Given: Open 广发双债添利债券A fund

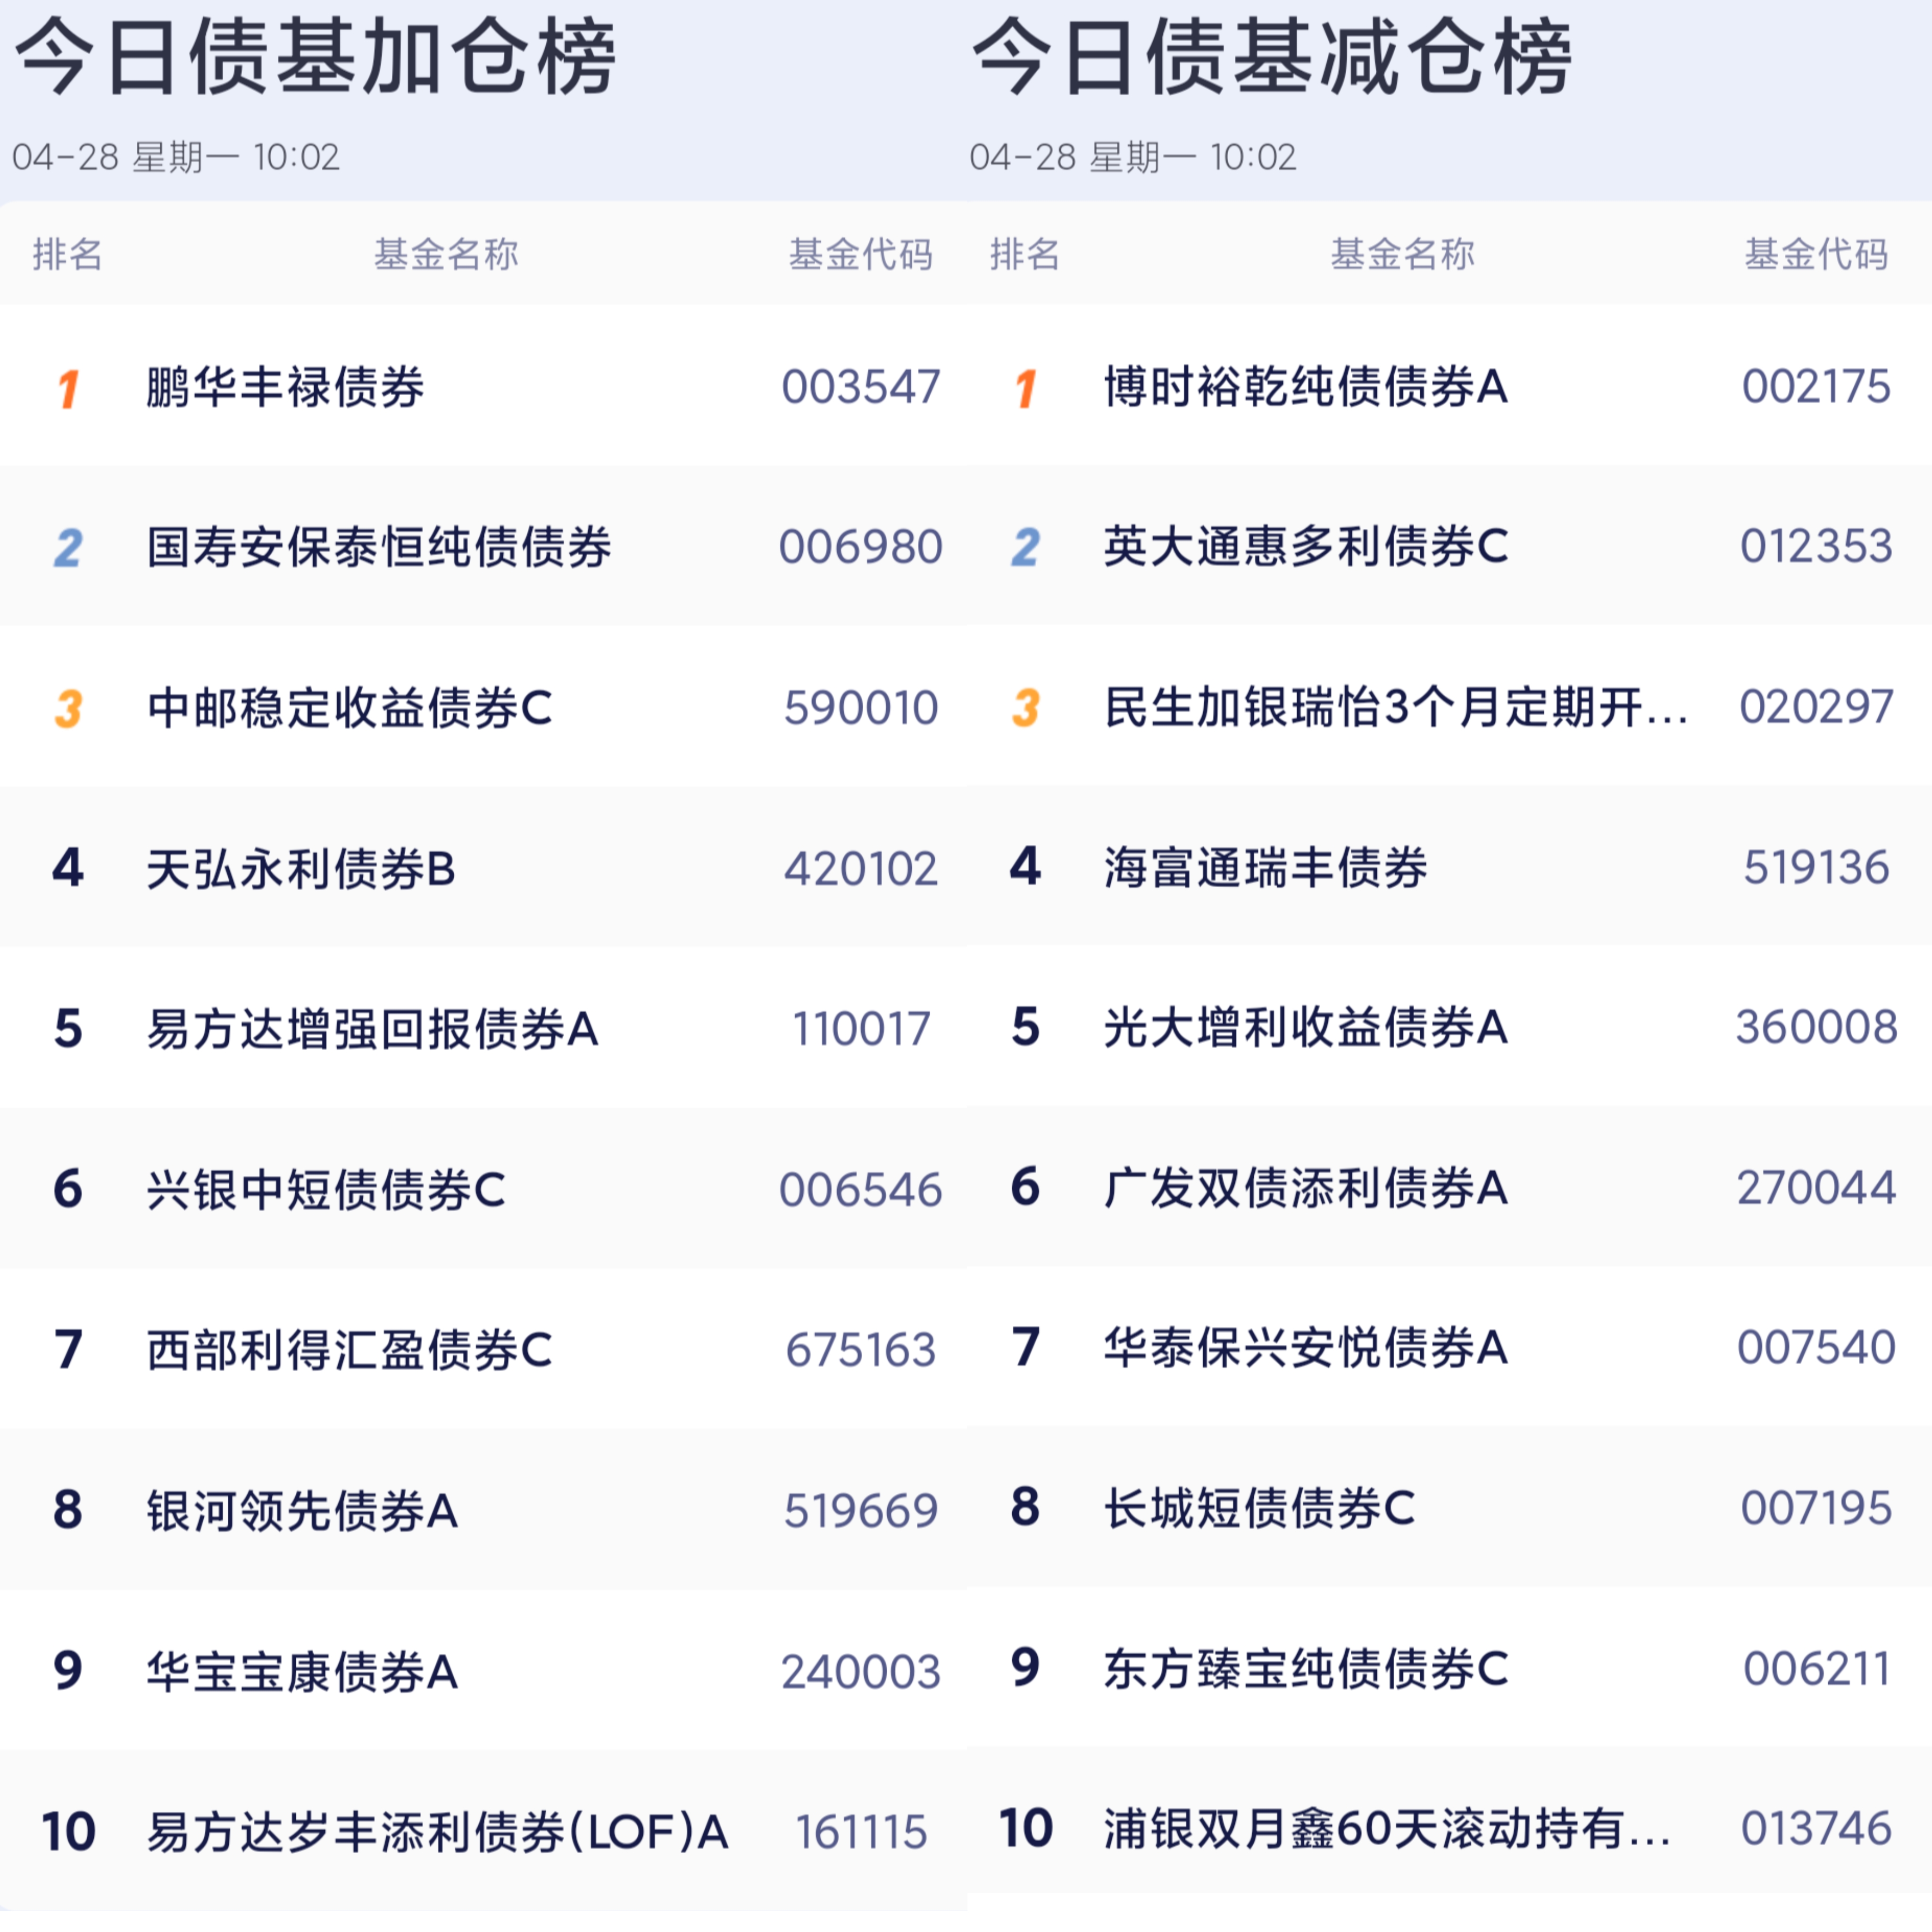Looking at the screenshot, I should point(1305,1188).
